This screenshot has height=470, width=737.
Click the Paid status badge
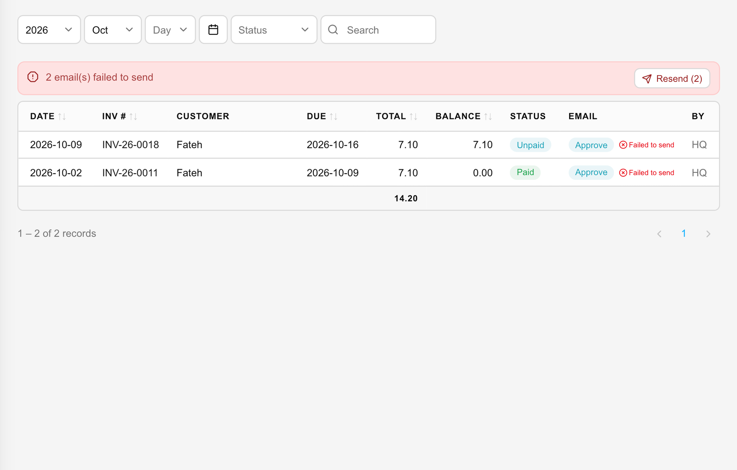(x=525, y=172)
